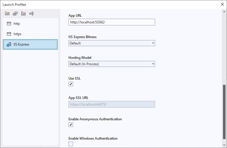The width and height of the screenshot is (227, 148).
Task: Close the Launch Profiles dialog
Action: tap(222, 4)
